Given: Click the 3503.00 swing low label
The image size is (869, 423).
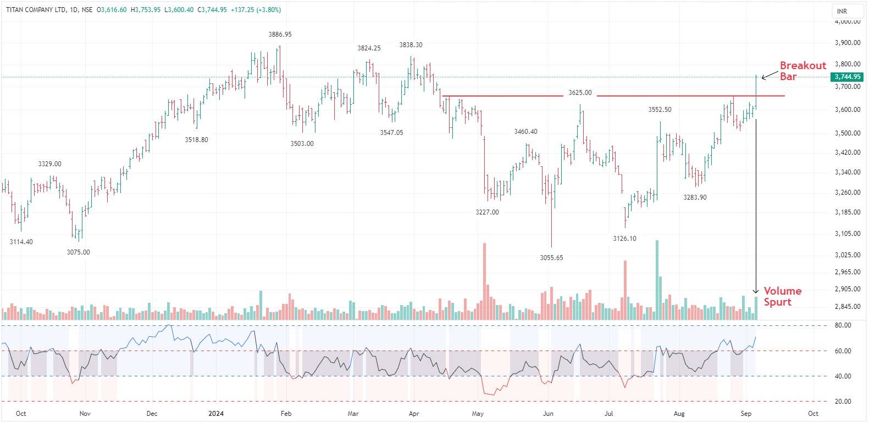Looking at the screenshot, I should (302, 144).
